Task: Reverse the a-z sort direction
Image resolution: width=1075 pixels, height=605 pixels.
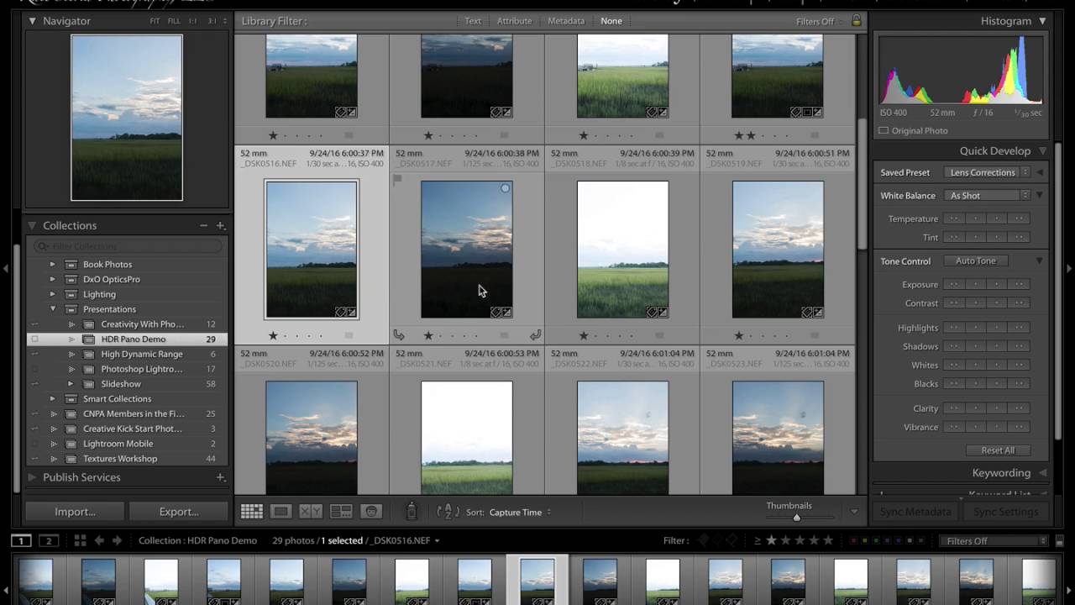Action: pyautogui.click(x=448, y=512)
